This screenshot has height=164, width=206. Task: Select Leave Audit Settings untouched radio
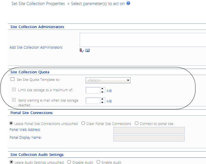pyautogui.click(x=11, y=162)
